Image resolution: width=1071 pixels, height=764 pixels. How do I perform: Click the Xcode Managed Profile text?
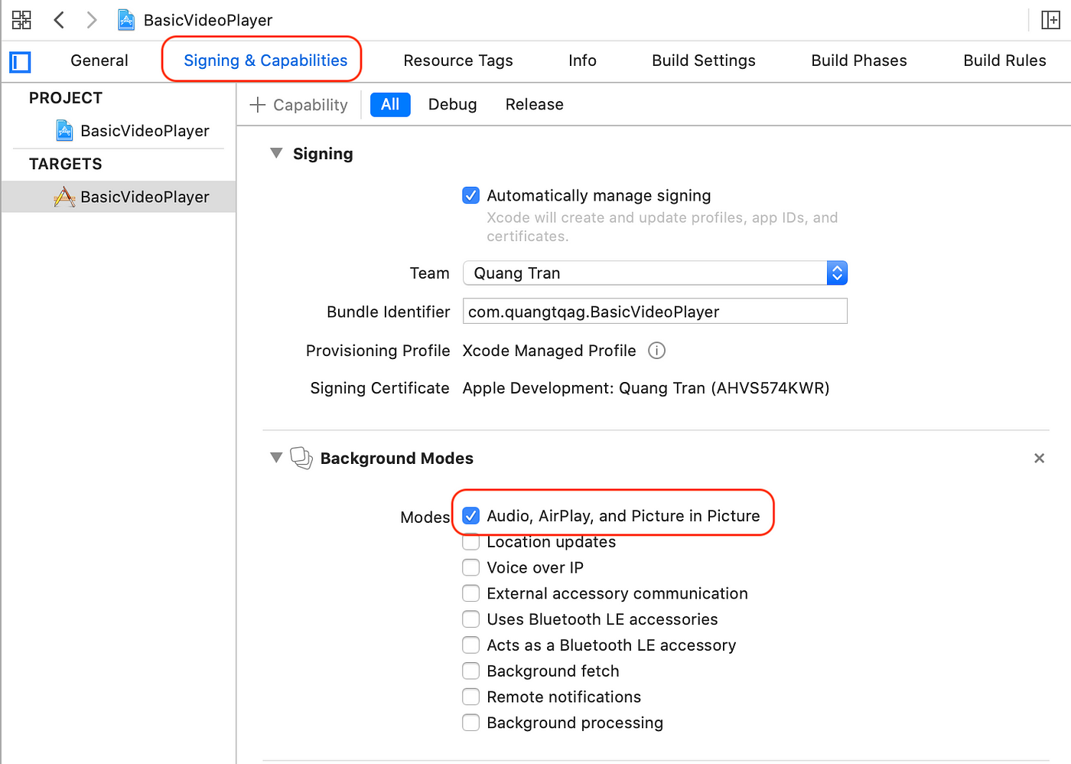coord(549,351)
